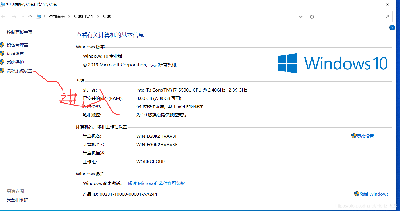Image resolution: width=400 pixels, height=211 pixels.
Task: Maximize the system window
Action: tap(371, 4)
